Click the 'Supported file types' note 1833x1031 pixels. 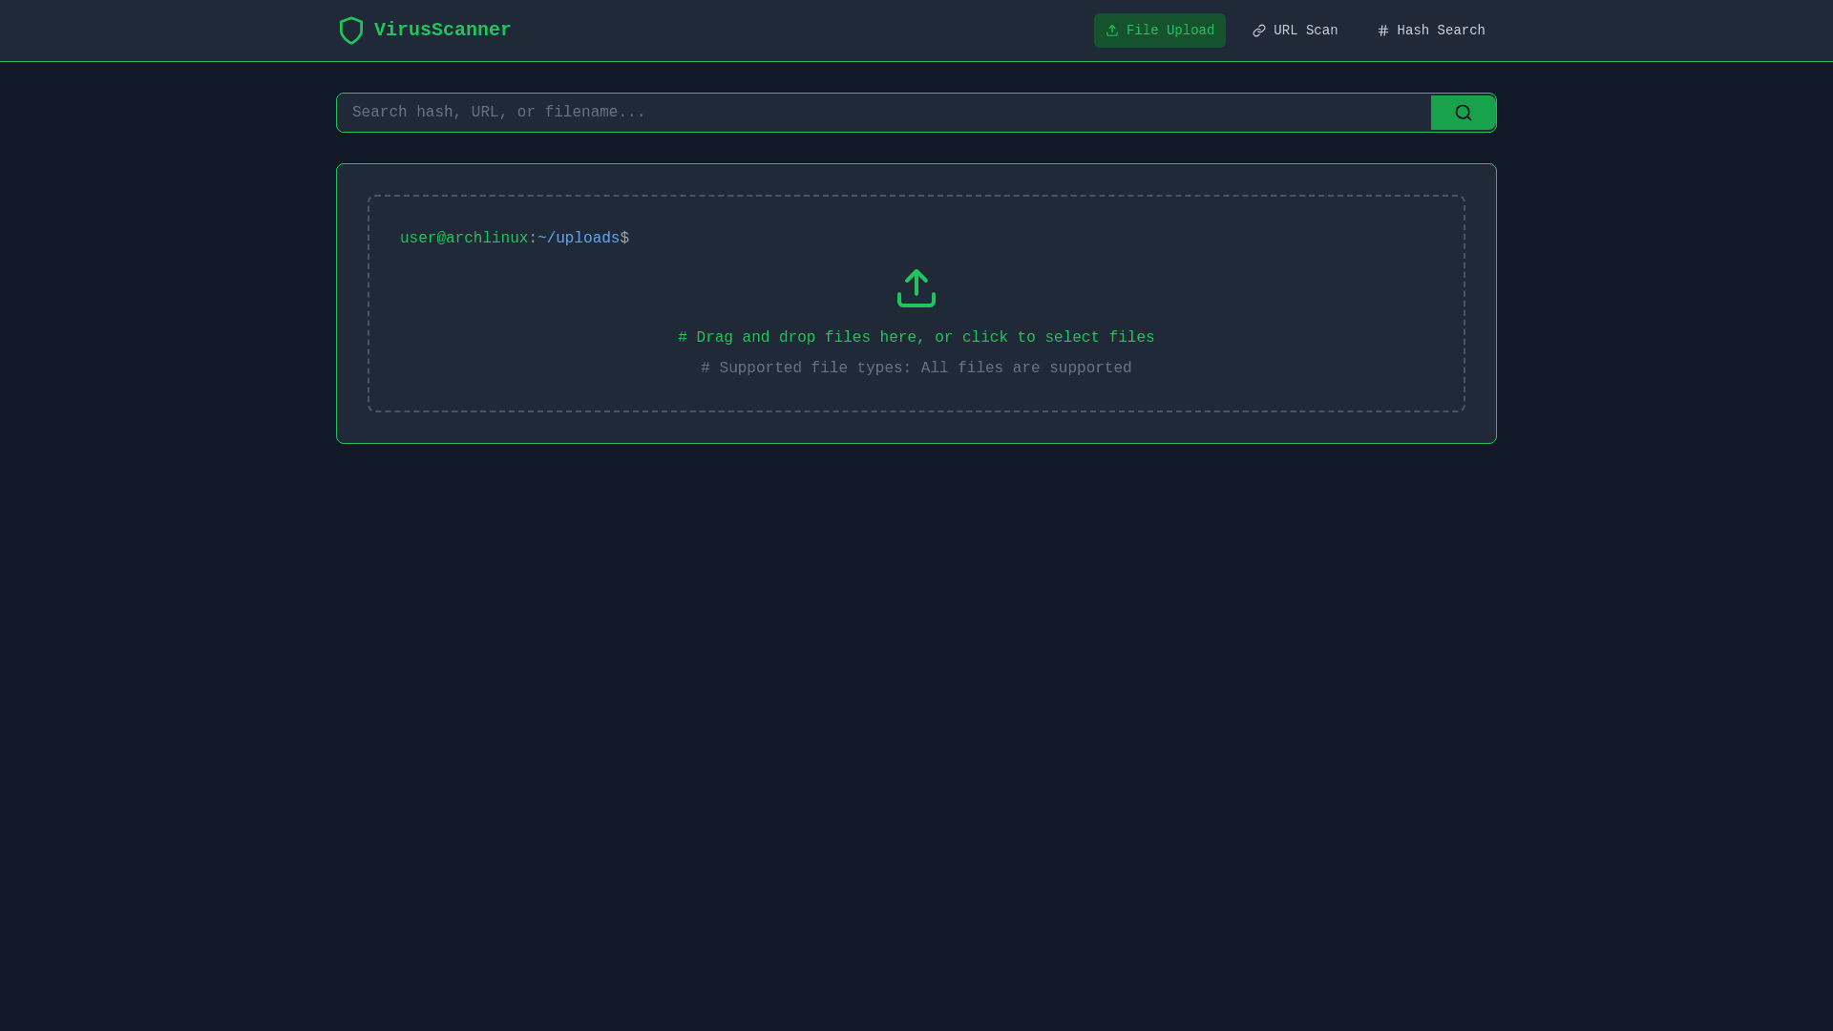(916, 368)
